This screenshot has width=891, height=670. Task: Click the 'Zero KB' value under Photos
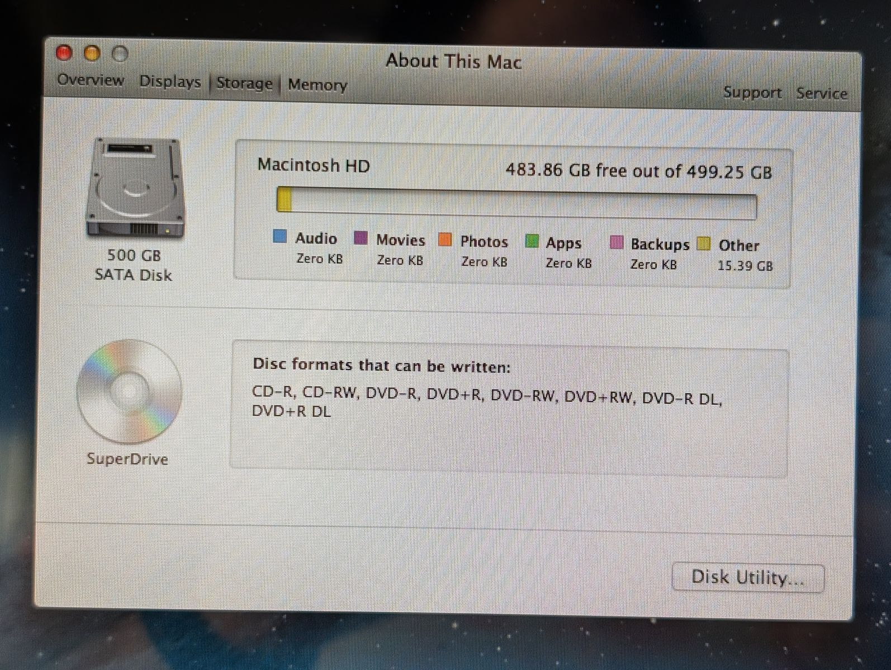coord(484,261)
